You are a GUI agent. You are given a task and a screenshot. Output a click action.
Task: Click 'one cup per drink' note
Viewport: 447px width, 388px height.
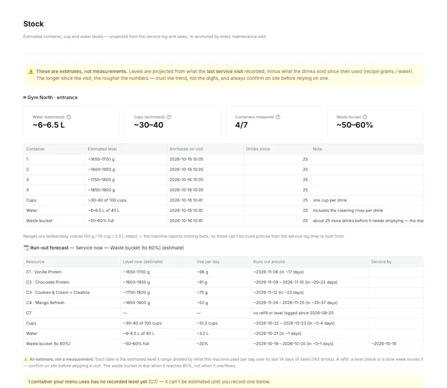pos(330,200)
